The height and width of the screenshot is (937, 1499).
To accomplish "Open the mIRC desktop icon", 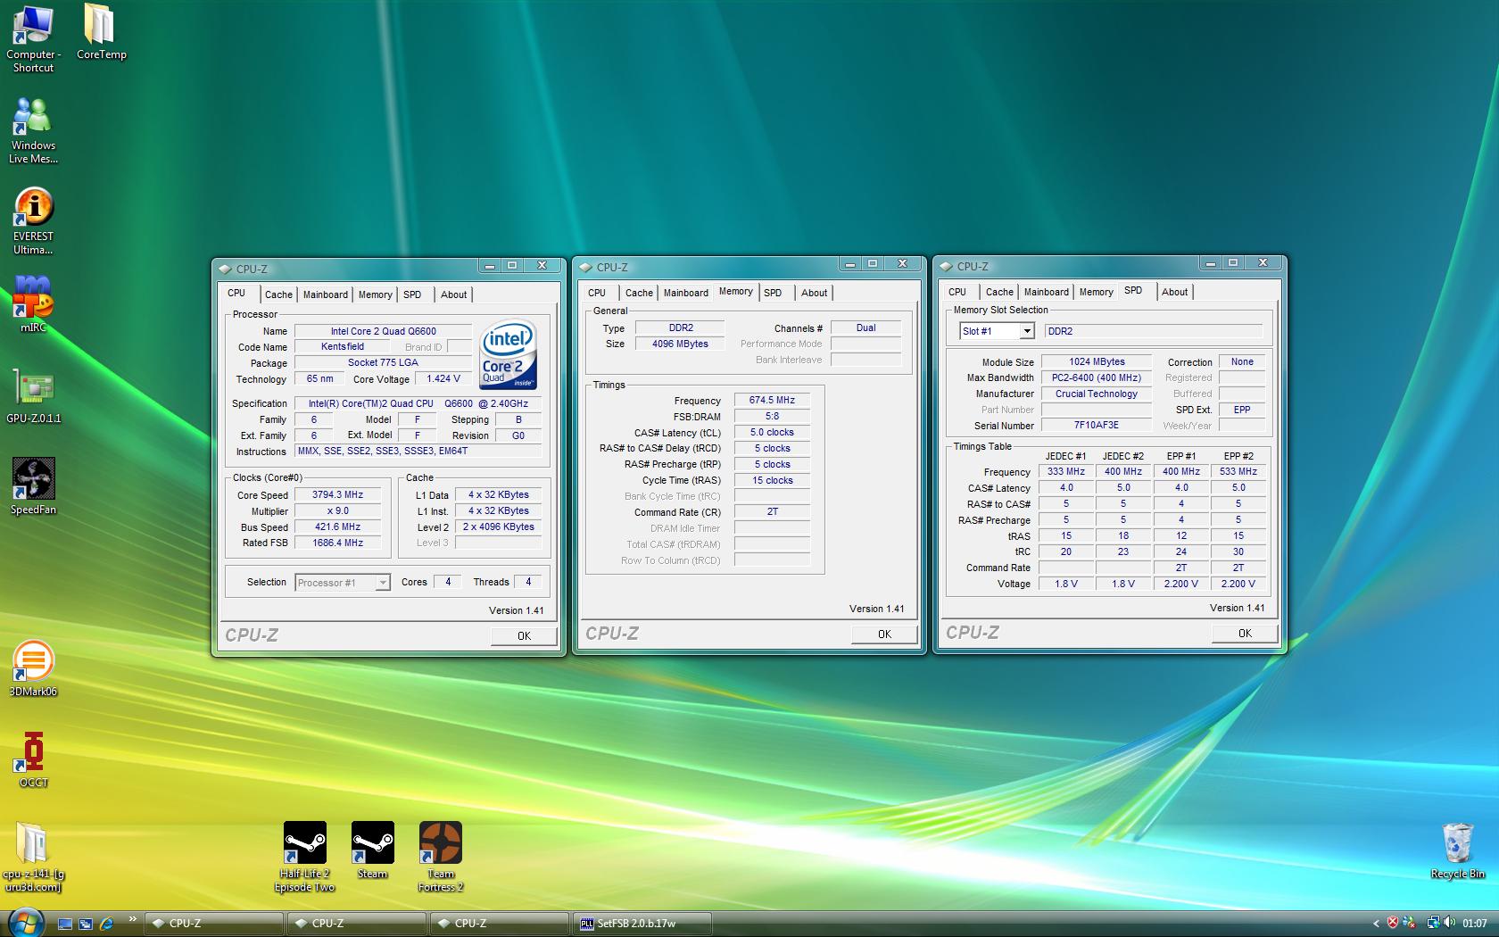I will click(x=33, y=303).
